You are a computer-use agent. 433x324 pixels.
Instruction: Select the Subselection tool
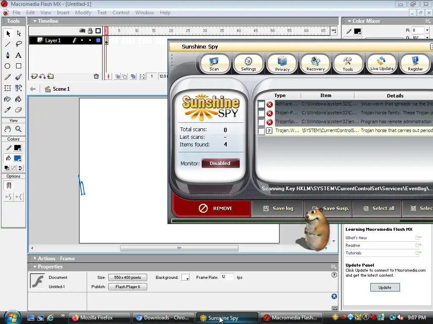[19, 33]
